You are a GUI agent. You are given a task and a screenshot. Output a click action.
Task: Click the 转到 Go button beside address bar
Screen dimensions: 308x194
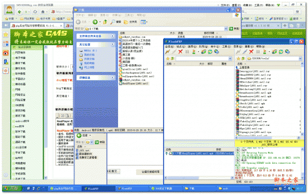pyautogui.click(x=235, y=29)
